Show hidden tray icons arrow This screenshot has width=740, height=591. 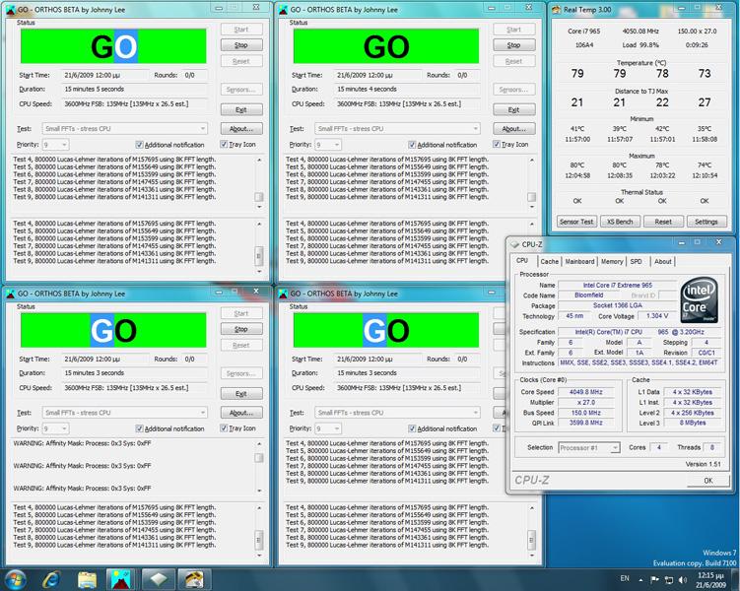coord(640,580)
